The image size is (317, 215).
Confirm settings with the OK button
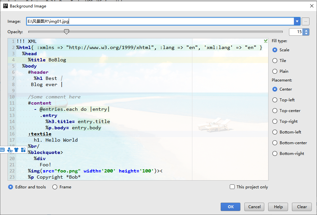point(230,207)
